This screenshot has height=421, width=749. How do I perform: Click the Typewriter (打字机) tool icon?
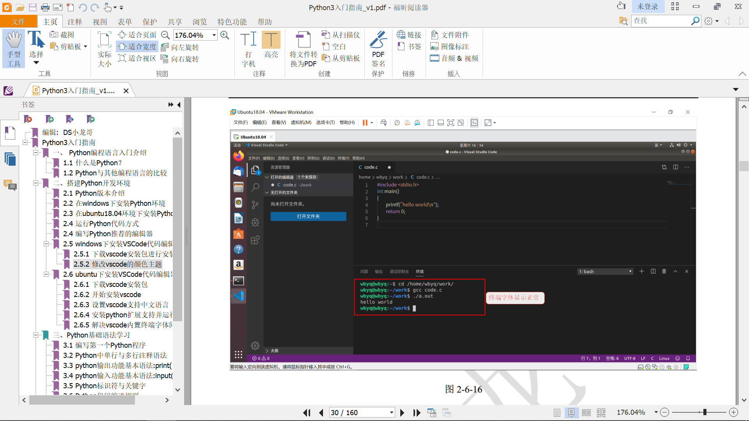(248, 40)
